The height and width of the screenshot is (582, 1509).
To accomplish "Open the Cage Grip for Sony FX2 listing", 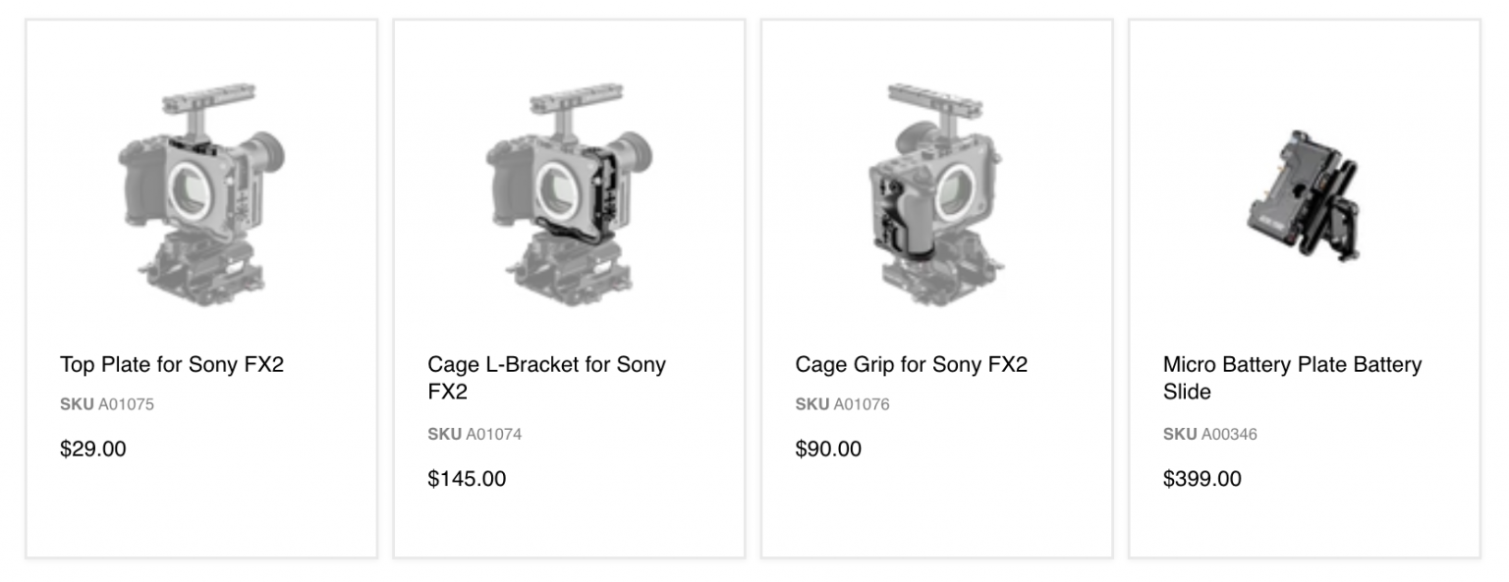I will coord(911,364).
